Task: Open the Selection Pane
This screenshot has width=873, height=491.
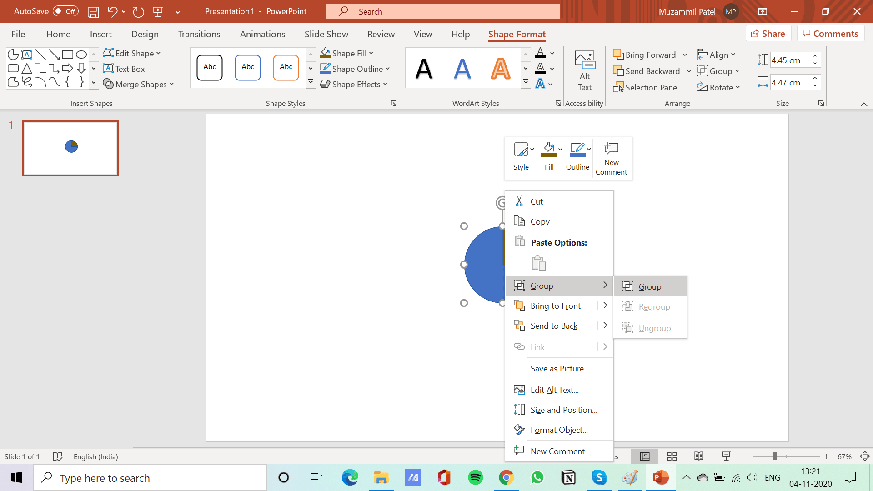Action: point(645,87)
